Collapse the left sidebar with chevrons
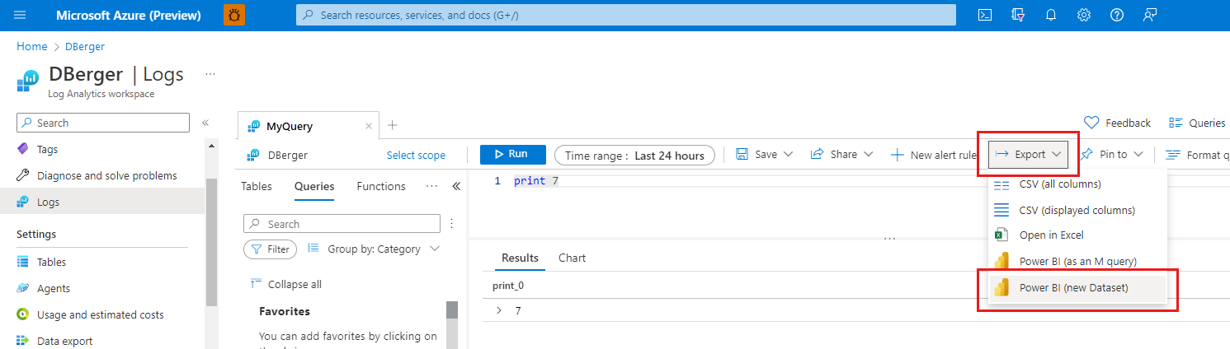The image size is (1230, 349). (205, 123)
